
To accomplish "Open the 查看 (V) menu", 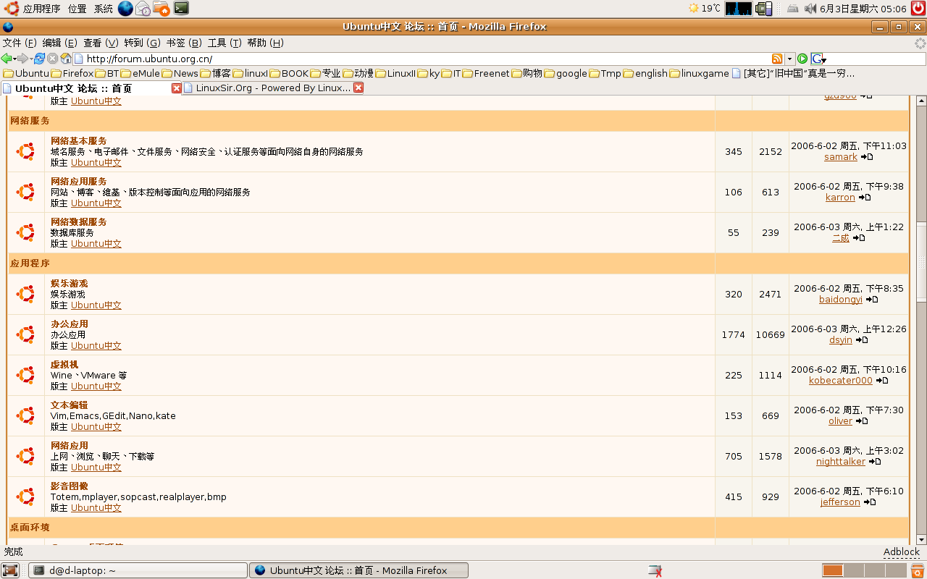I will click(x=101, y=43).
